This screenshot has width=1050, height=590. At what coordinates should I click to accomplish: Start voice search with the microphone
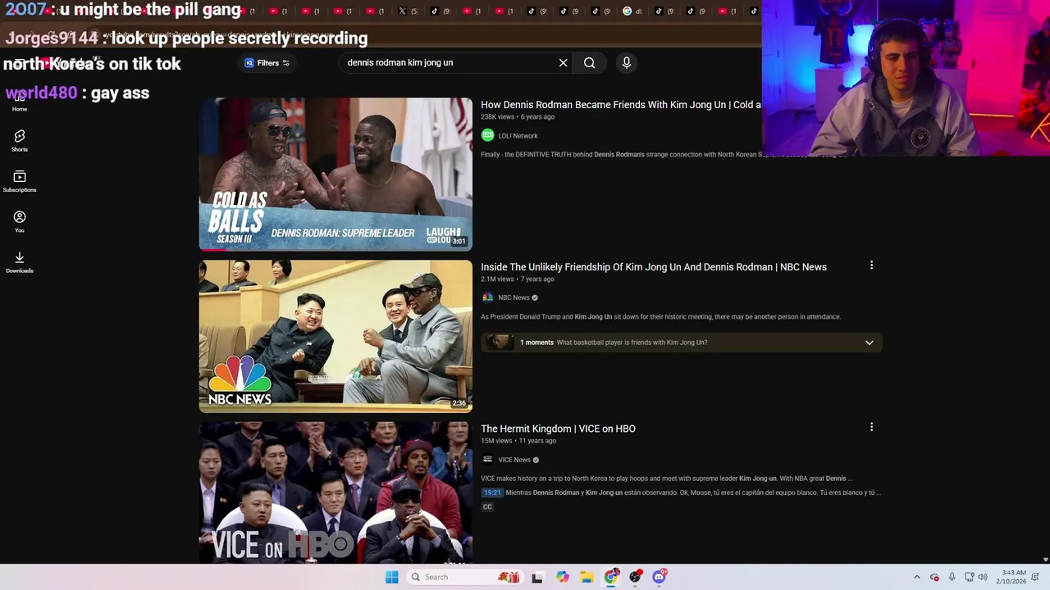[x=626, y=63]
